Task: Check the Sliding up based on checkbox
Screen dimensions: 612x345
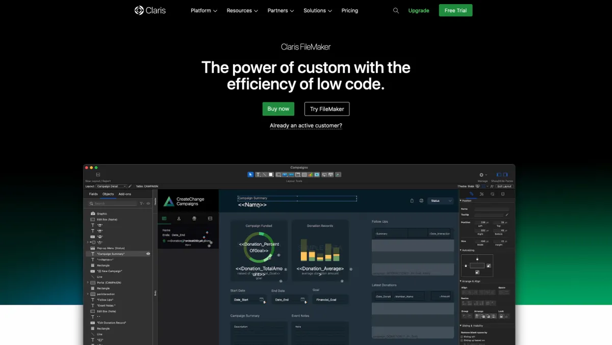Action: (x=462, y=340)
